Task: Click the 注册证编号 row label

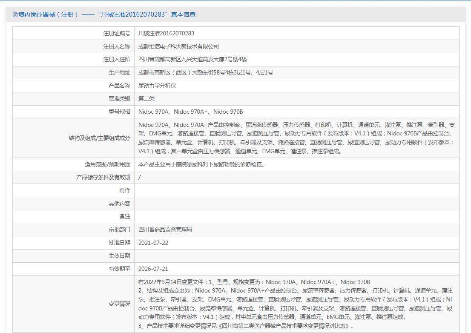Action: (116, 33)
